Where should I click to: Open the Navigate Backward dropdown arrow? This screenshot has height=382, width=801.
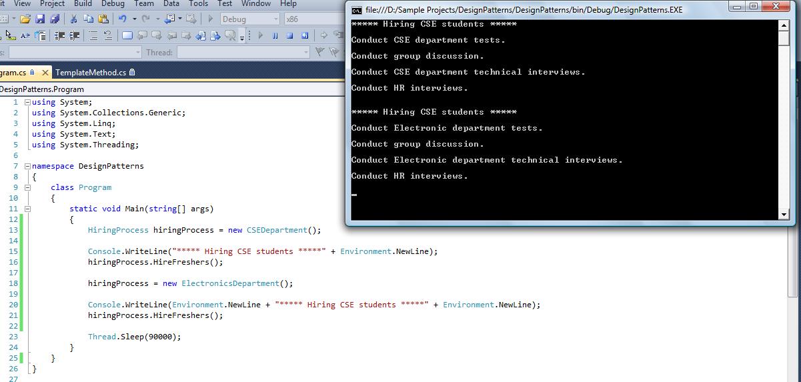(x=180, y=19)
